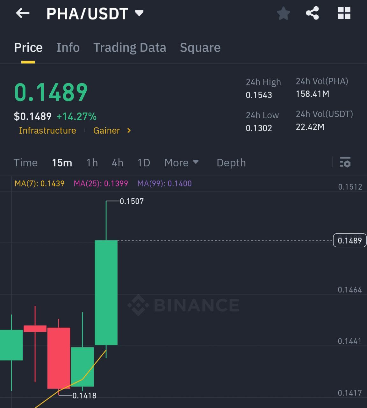Tap the current price marker 0.1489 on axis
The height and width of the screenshot is (408, 367).
350,240
